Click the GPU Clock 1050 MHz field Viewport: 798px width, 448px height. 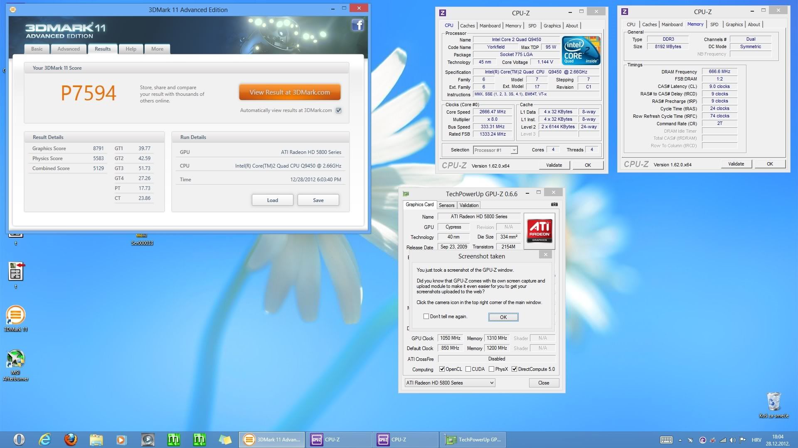tap(450, 338)
